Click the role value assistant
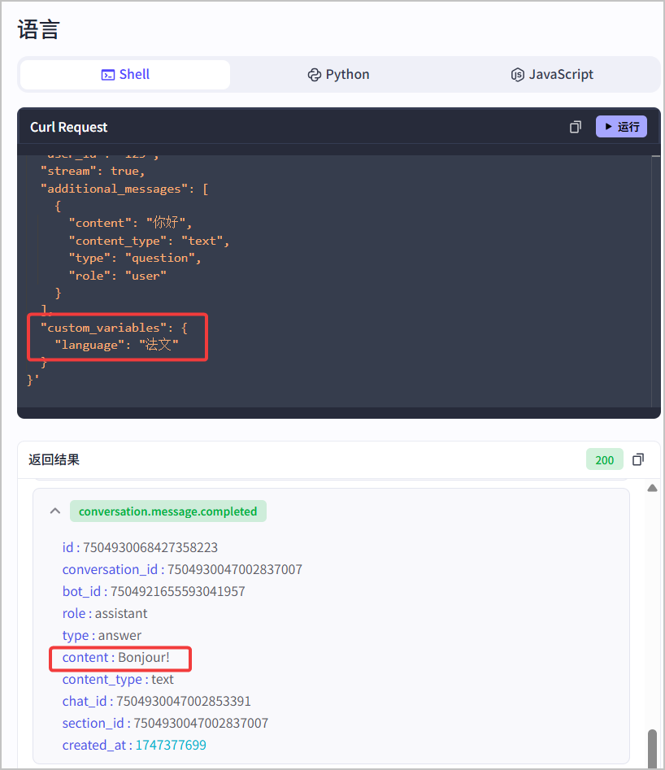665x770 pixels. point(121,613)
